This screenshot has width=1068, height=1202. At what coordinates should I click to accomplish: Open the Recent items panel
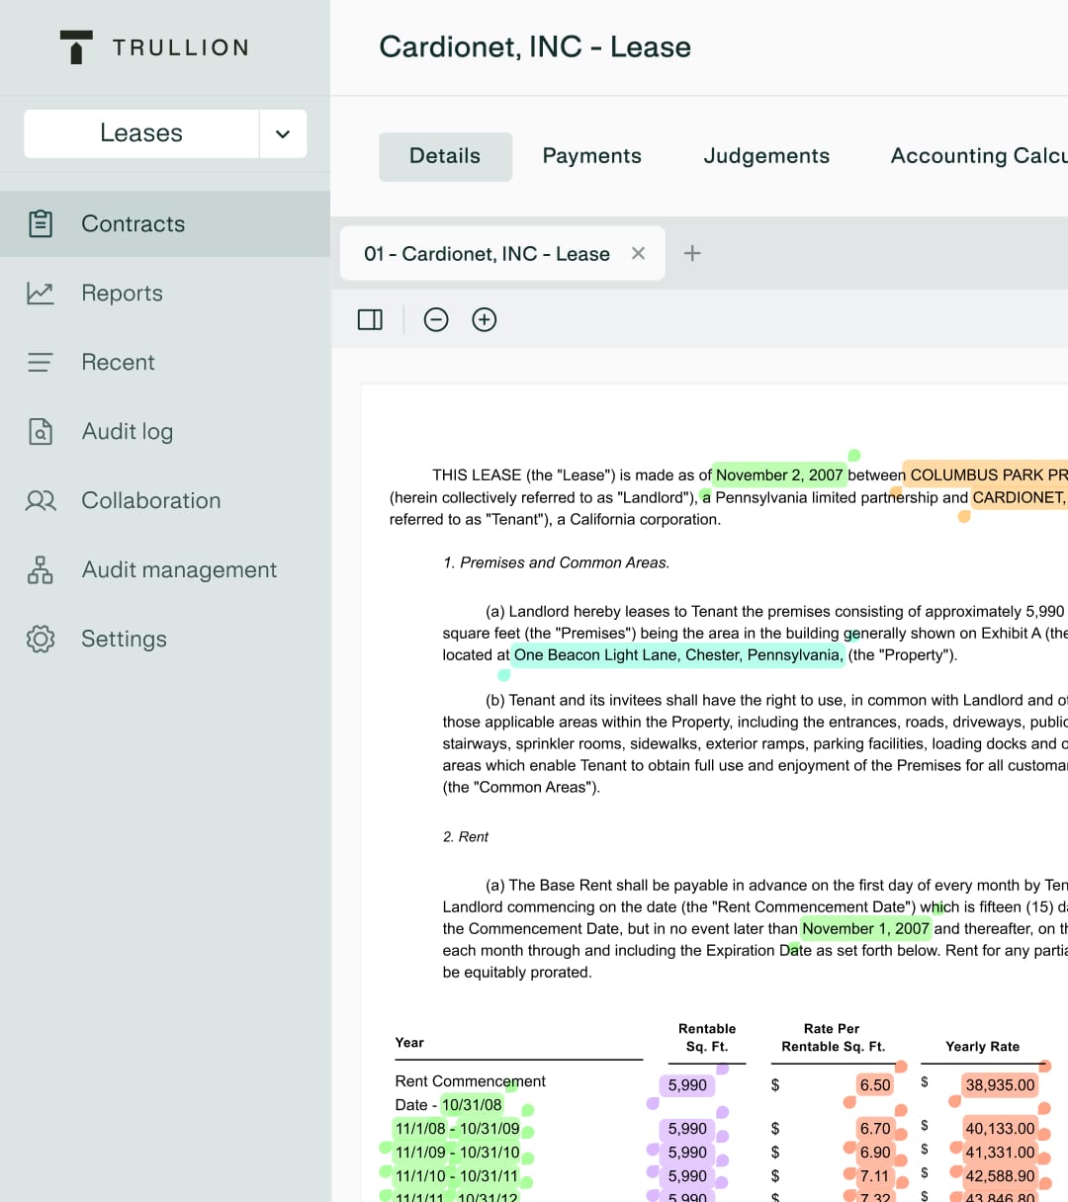tap(118, 362)
